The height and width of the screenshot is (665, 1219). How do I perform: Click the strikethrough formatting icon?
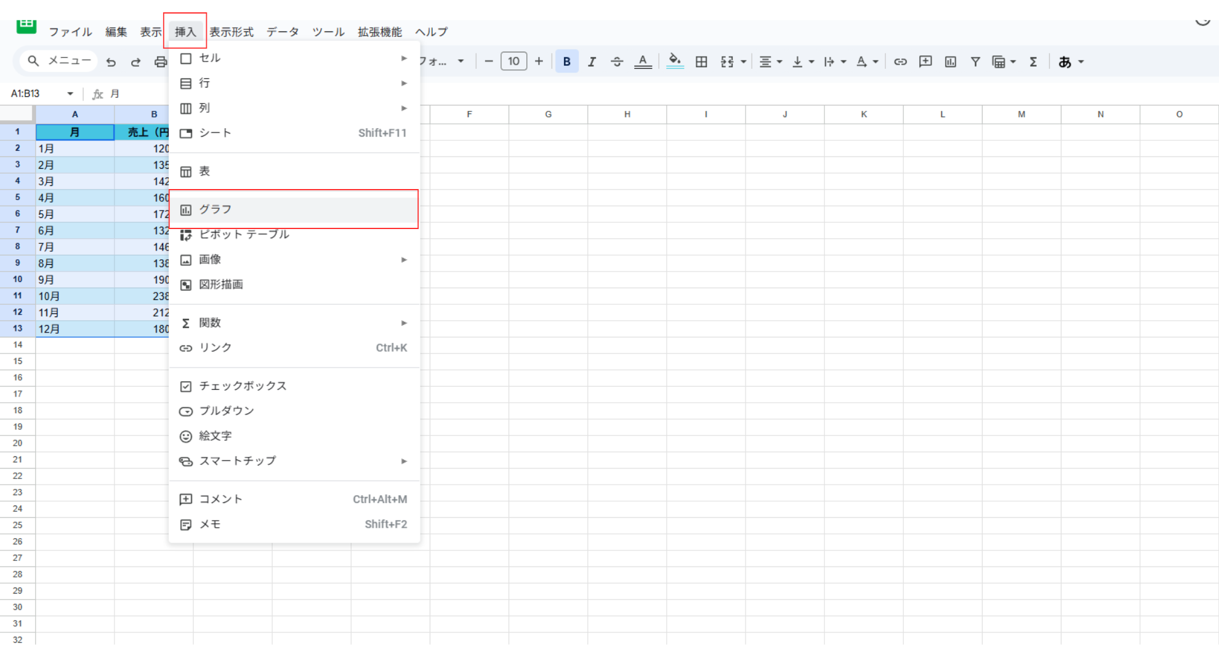pos(616,62)
